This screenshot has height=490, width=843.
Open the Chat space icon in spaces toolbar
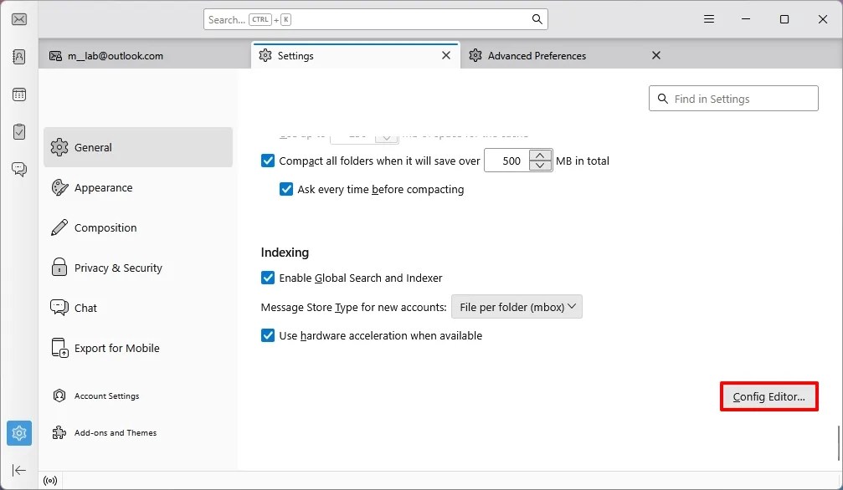tap(19, 169)
